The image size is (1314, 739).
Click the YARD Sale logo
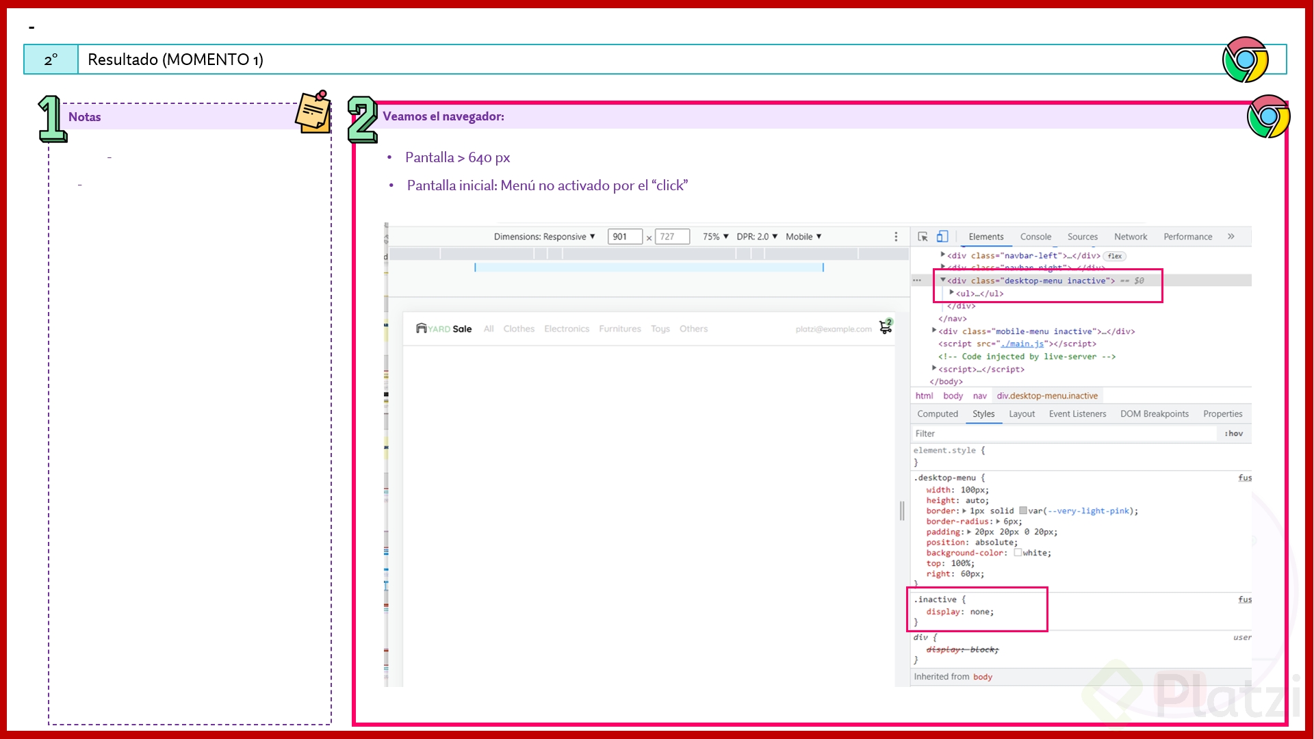click(x=443, y=329)
